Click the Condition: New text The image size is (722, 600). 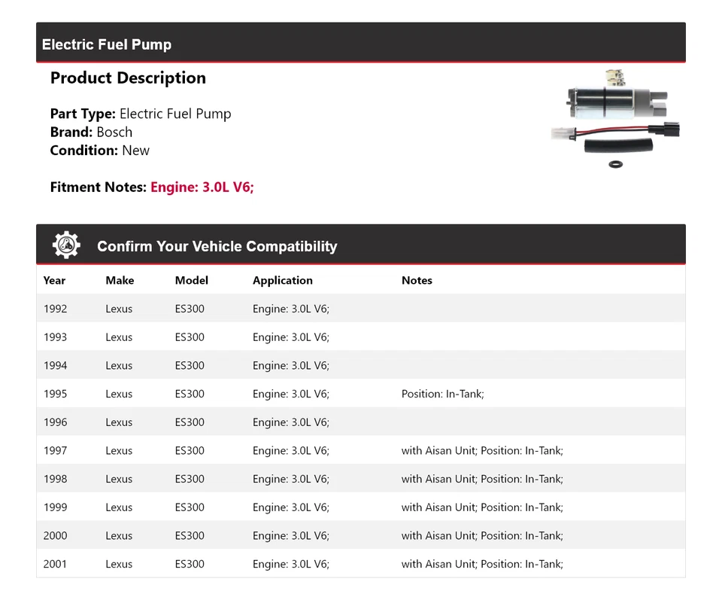pyautogui.click(x=99, y=150)
